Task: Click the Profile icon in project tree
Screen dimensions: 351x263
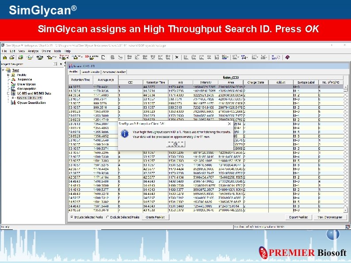Action: (x=13, y=75)
